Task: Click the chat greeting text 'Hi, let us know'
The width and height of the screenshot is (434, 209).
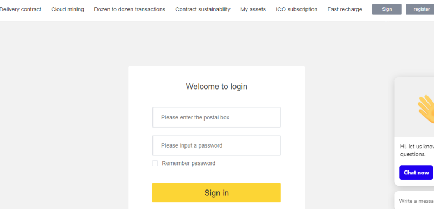Action: point(417,147)
